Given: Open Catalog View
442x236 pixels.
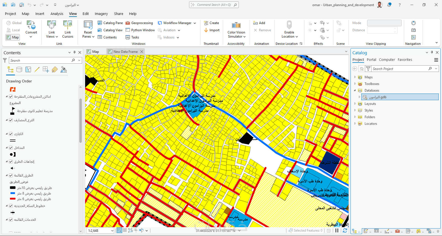Looking at the screenshot, I should pyautogui.click(x=110, y=30).
